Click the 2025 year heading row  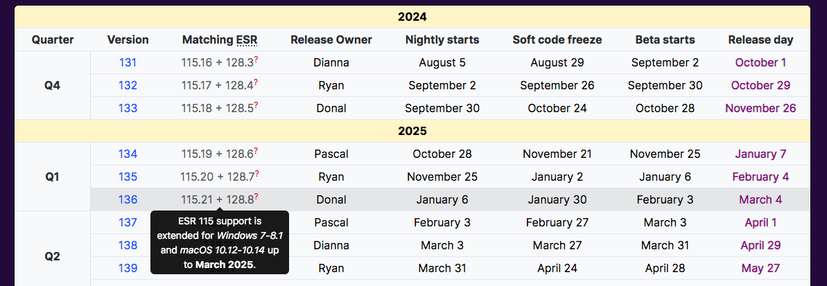tap(412, 131)
